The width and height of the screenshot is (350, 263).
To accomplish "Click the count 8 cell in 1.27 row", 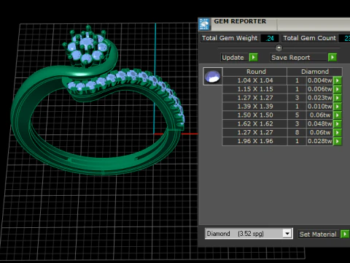I will 297,132.
